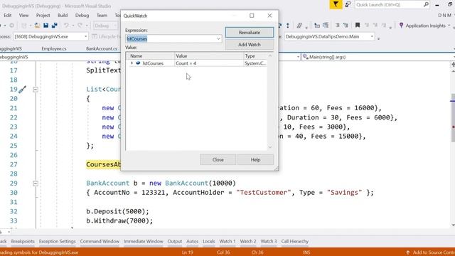
Task: Click the comment selected lines icon
Action: (299, 26)
